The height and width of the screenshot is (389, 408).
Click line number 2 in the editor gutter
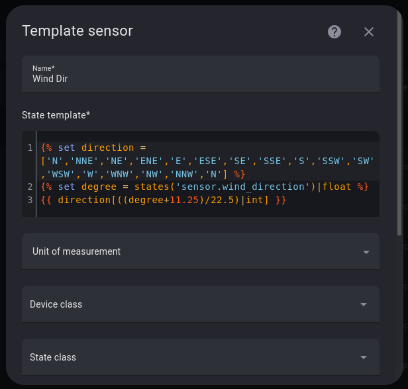pyautogui.click(x=30, y=187)
